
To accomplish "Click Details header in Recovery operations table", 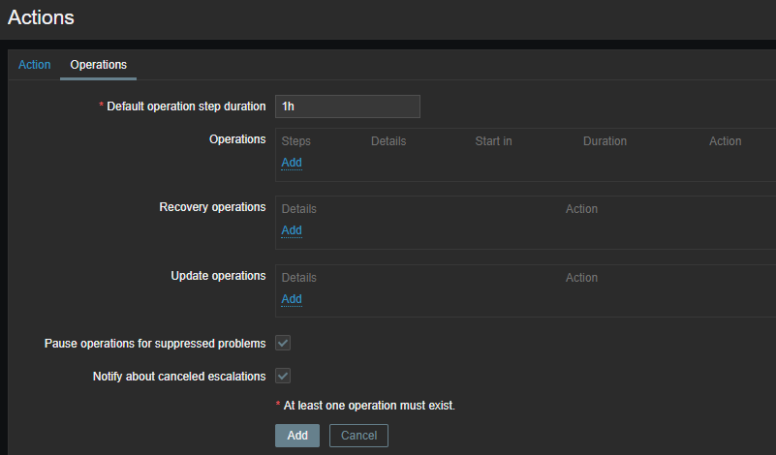I will [x=298, y=209].
